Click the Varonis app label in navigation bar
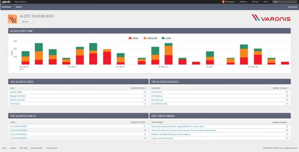This screenshot has width=299, height=152. click(292, 7)
